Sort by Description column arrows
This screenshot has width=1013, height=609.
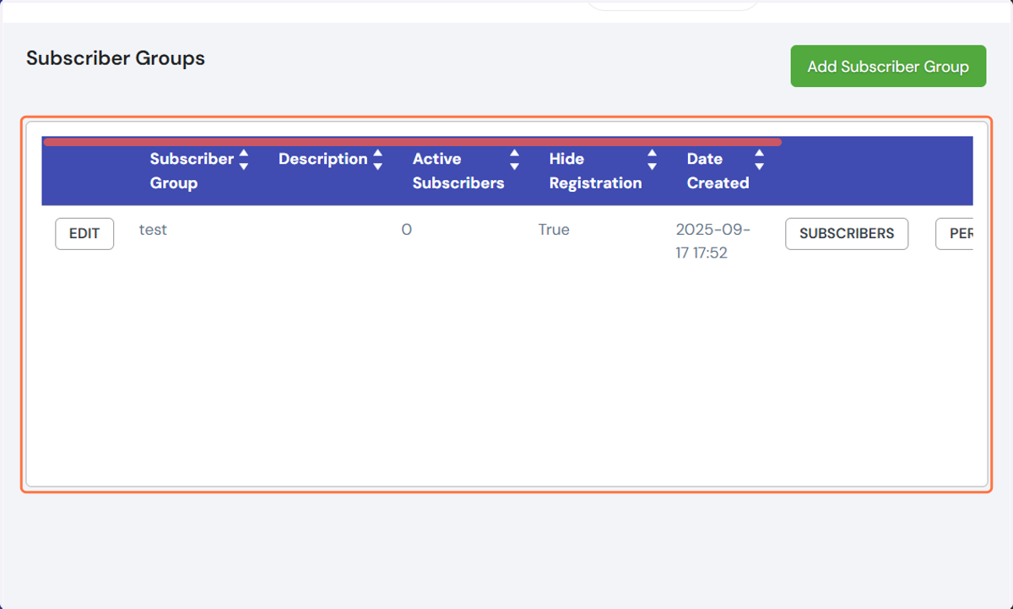[x=378, y=159]
